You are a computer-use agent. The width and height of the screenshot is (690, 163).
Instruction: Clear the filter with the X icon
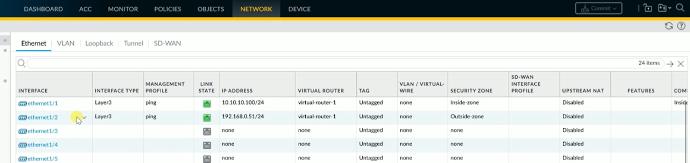681,64
